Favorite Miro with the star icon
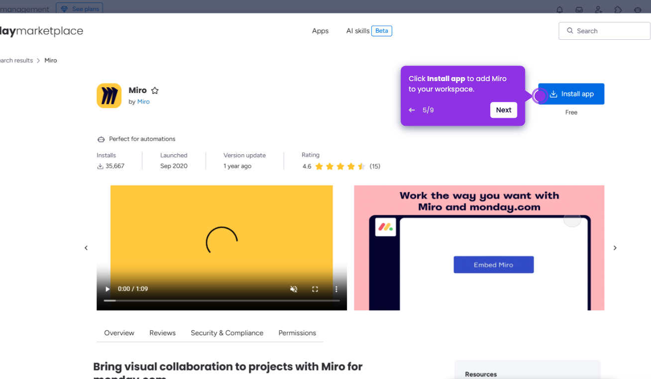 (x=155, y=91)
